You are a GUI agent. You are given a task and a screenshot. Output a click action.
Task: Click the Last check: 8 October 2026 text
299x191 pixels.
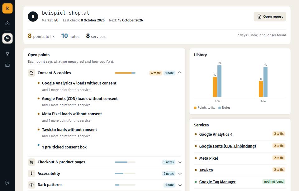(84, 20)
